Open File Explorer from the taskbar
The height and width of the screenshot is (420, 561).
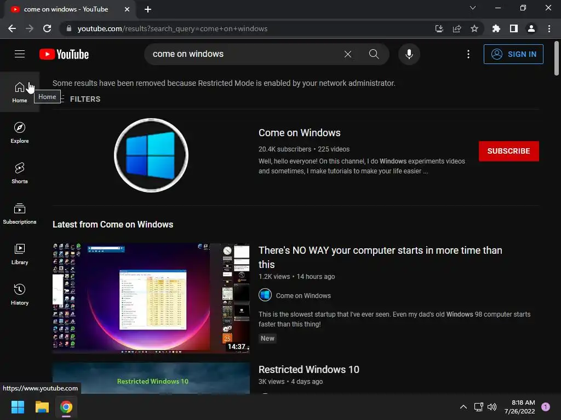click(x=42, y=407)
